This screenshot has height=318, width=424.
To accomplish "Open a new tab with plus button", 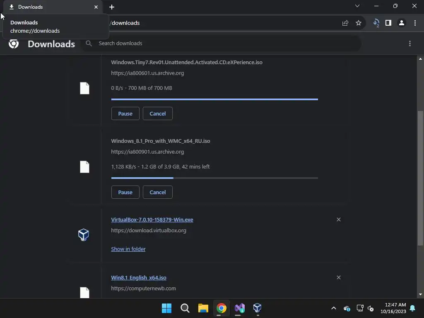I will (112, 7).
